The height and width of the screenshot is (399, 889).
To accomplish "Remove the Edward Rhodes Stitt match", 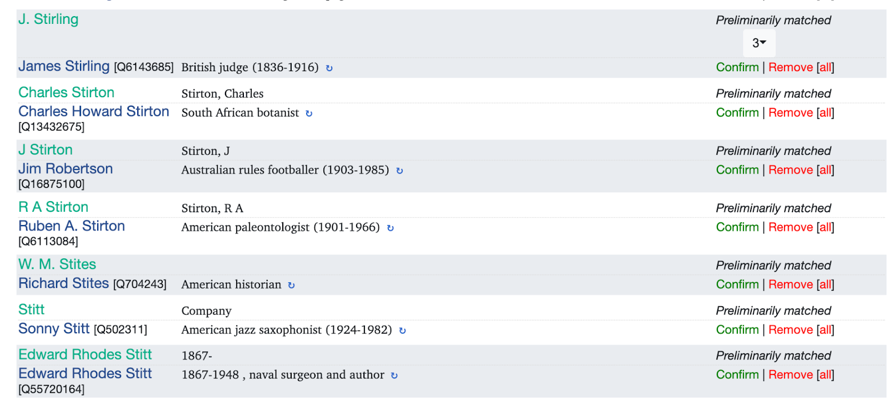I will tap(790, 375).
